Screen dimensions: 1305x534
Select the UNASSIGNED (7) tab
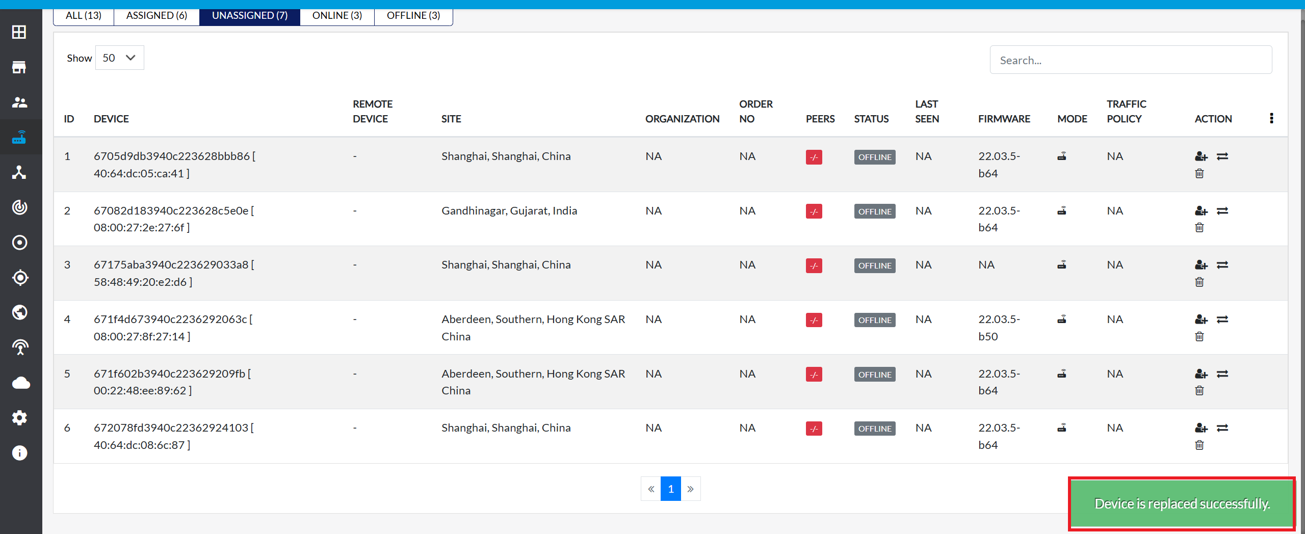pos(250,15)
